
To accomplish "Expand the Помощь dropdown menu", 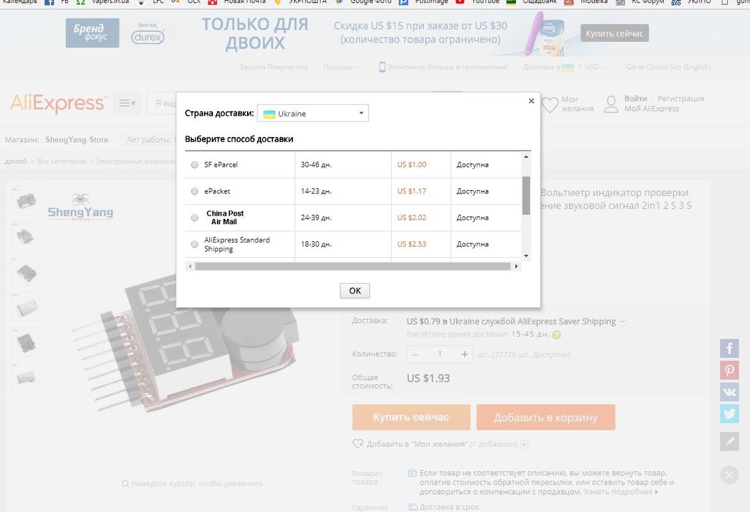I will click(x=342, y=67).
